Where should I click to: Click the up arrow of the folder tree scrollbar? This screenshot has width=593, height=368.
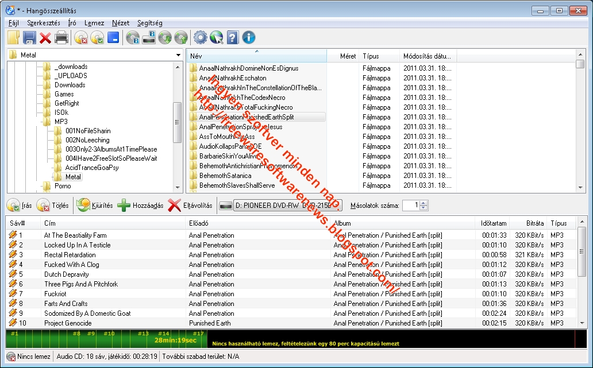coord(178,67)
